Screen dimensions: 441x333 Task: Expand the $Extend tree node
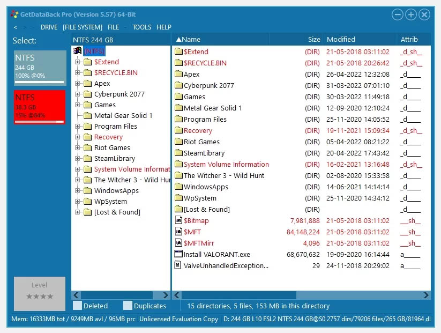pyautogui.click(x=77, y=62)
